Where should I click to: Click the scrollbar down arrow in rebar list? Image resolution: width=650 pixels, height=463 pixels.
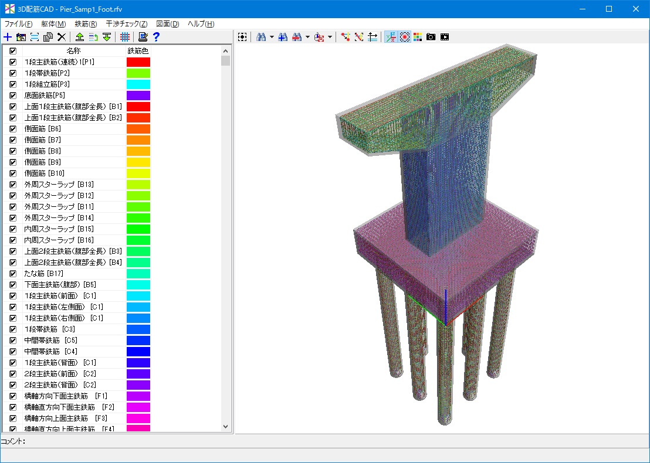(225, 427)
